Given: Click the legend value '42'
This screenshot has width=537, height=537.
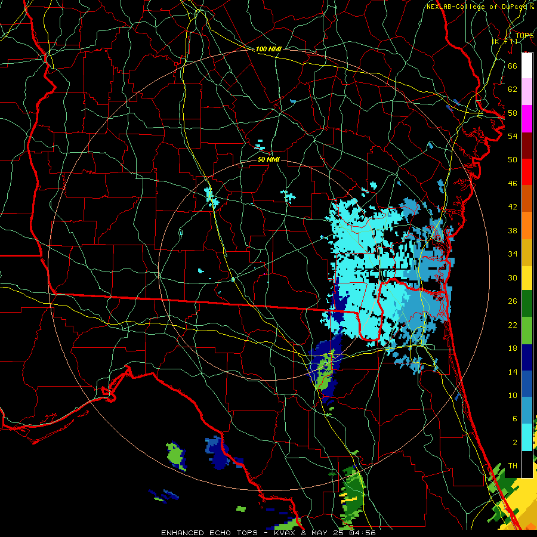Looking at the screenshot, I should [x=513, y=207].
